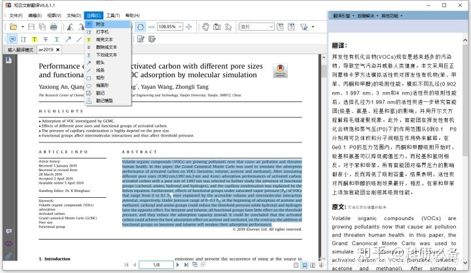Screen dimensions: 471x273
Task: Click the find next page icon
Action: (291, 27)
